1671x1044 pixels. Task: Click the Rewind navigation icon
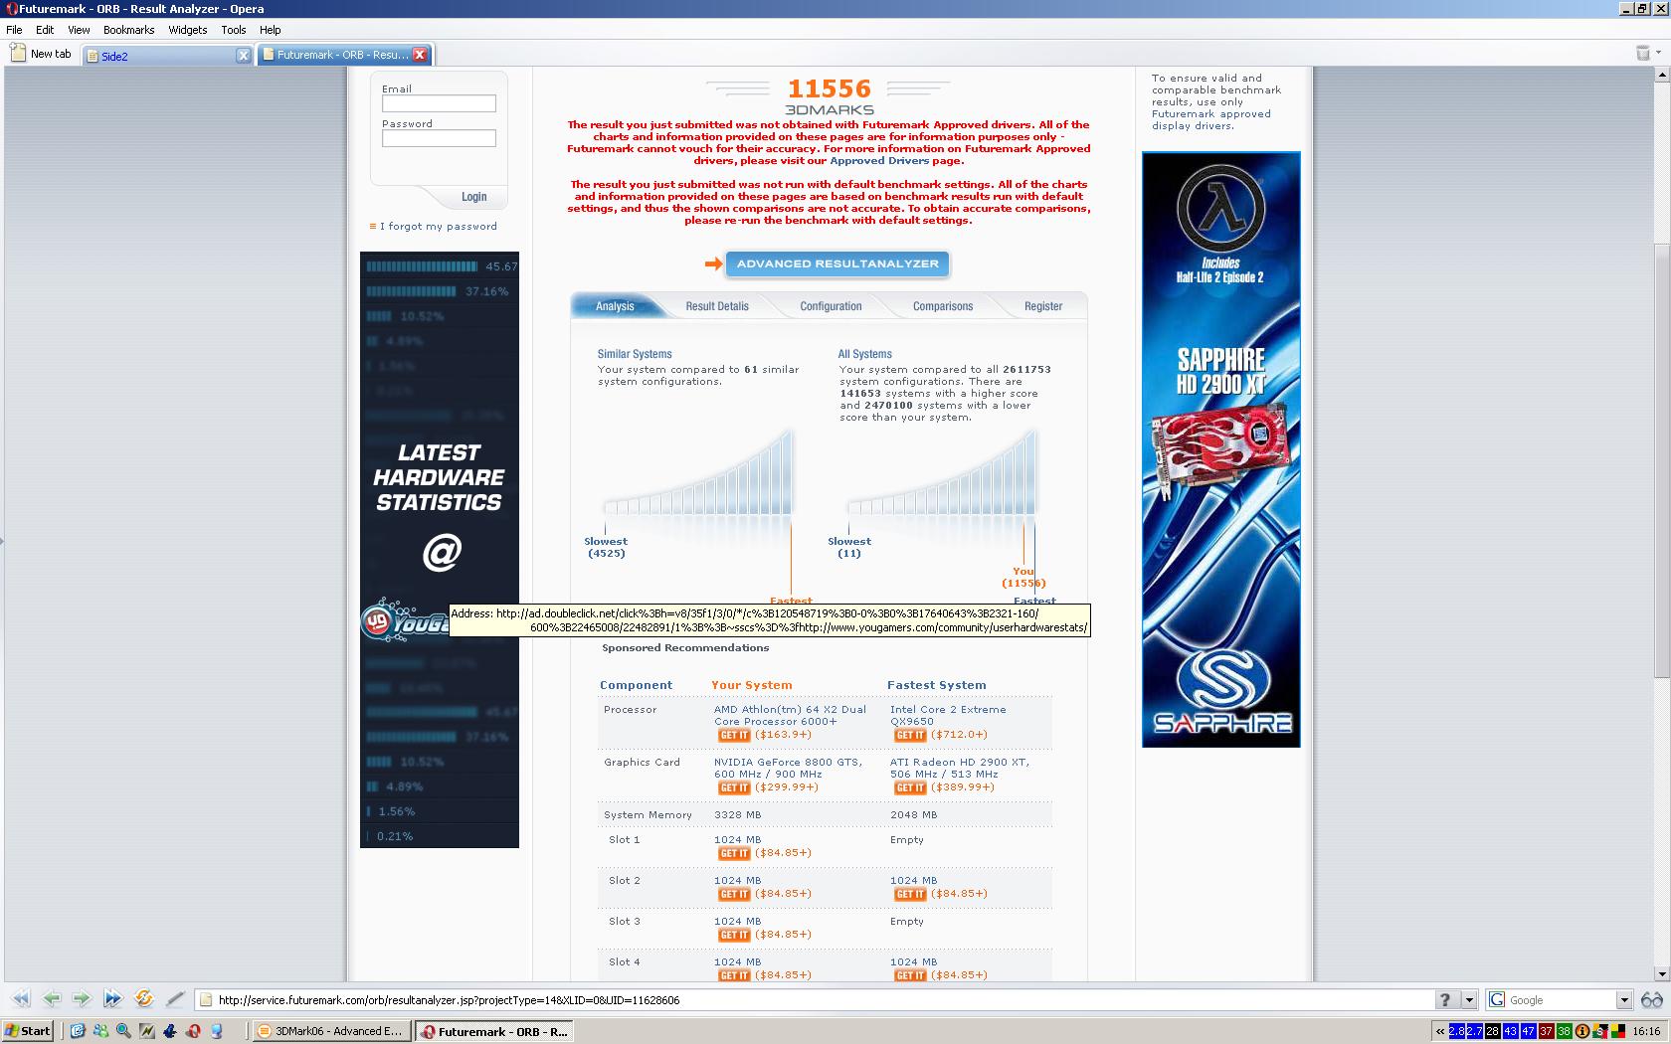tap(21, 999)
